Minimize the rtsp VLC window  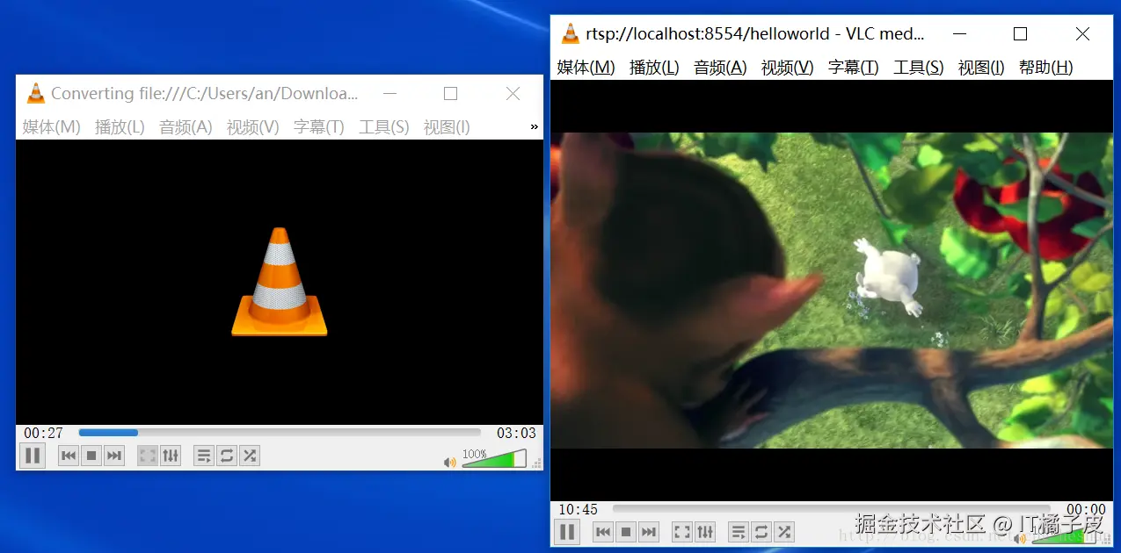pyautogui.click(x=959, y=33)
